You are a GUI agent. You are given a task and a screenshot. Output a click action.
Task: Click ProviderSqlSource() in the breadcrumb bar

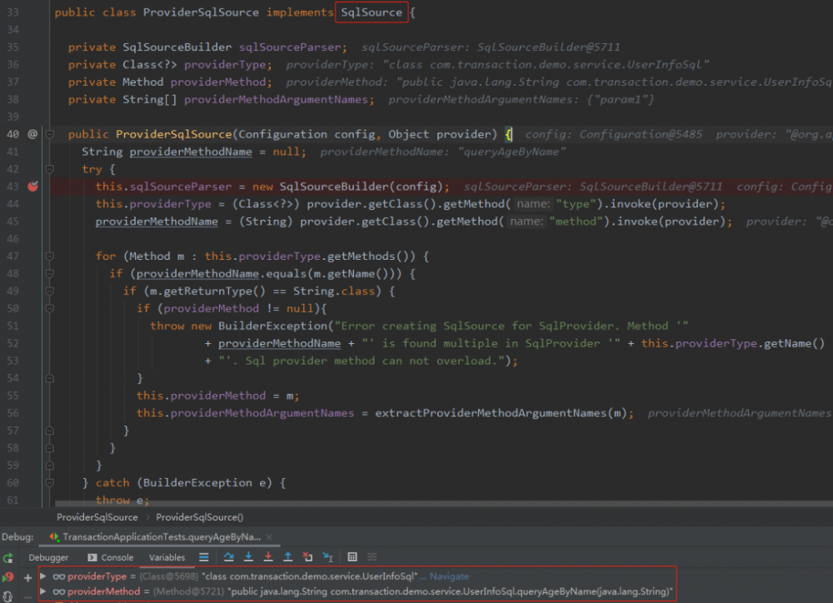pos(199,517)
